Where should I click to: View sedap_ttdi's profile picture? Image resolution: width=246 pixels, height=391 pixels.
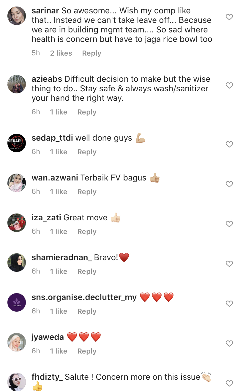click(x=17, y=143)
